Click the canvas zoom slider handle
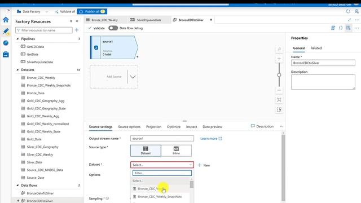This screenshot has height=203, width=361. pos(279,75)
